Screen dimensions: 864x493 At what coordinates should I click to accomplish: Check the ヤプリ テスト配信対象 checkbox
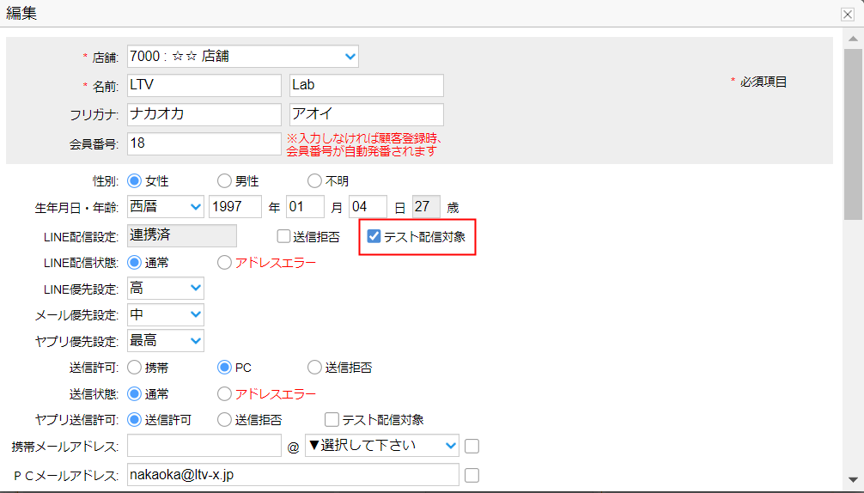click(x=332, y=420)
